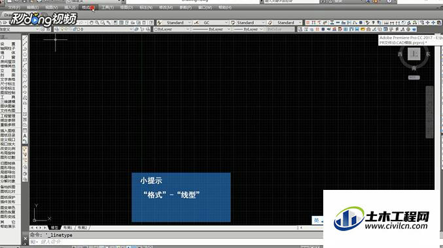Select the Spline draw tool
The image size is (443, 248).
[x=25, y=82]
